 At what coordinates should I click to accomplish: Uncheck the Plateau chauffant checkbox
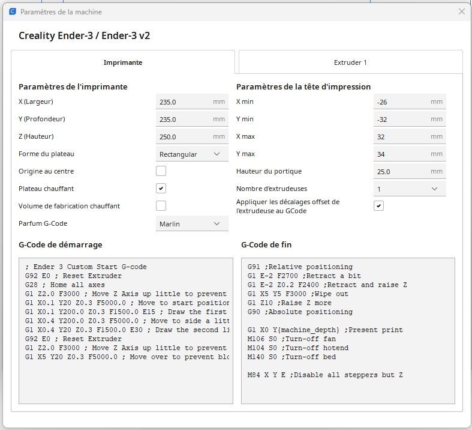[x=161, y=189]
